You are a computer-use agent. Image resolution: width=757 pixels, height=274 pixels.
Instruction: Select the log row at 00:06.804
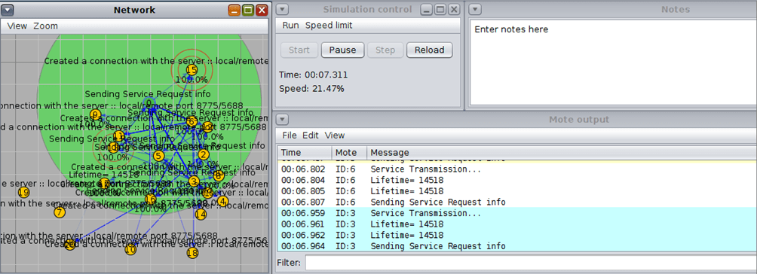tap(517, 181)
